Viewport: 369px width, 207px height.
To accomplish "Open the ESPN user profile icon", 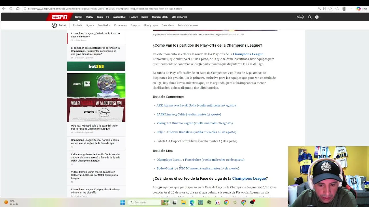I will click(x=317, y=17).
